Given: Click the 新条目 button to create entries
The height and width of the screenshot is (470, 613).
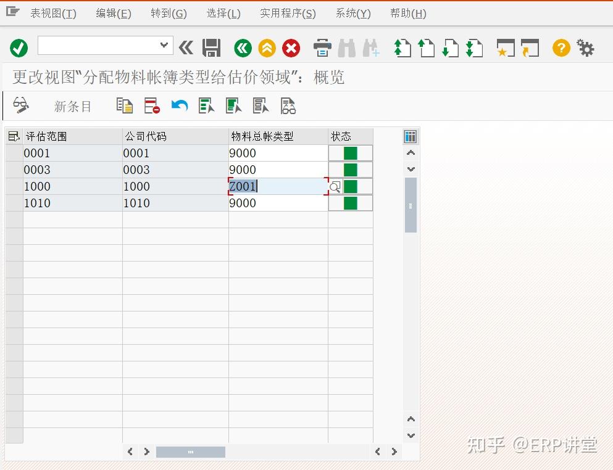Looking at the screenshot, I should tap(72, 105).
